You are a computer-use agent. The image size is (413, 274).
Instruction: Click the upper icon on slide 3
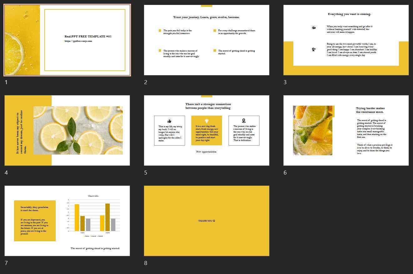[x=314, y=28]
